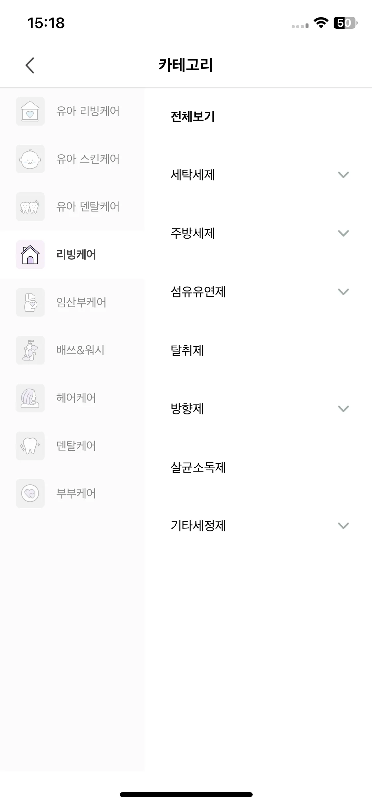Select the 살균소독제 category
Viewport: 372px width, 805px height.
[198, 467]
